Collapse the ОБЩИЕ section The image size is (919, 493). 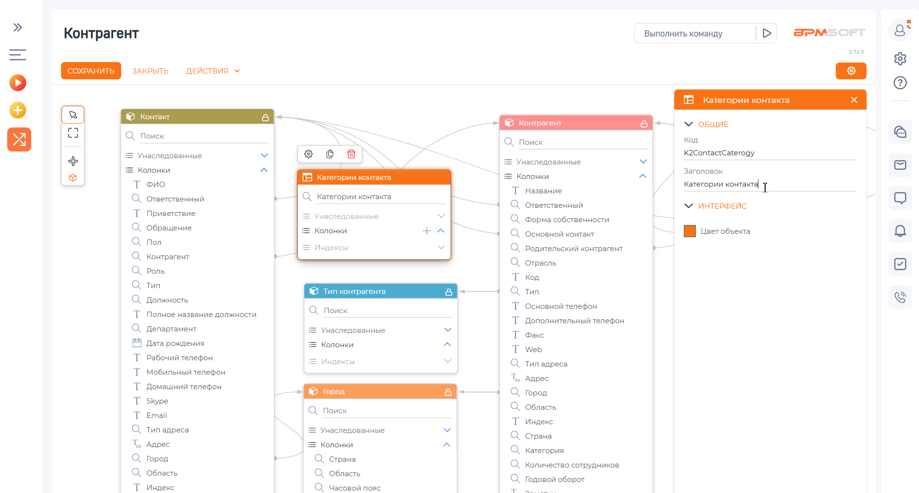tap(689, 124)
